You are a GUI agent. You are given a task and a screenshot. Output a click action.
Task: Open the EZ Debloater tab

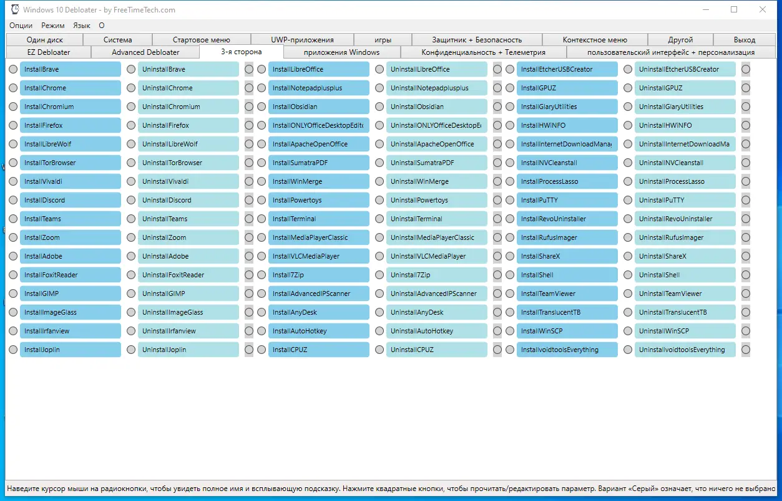tap(49, 52)
